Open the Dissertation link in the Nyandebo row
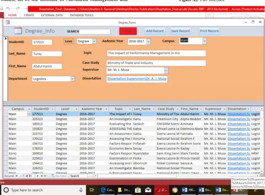This screenshot has height=195, width=265. pyautogui.click(x=239, y=153)
